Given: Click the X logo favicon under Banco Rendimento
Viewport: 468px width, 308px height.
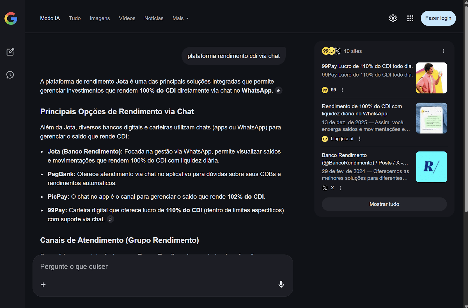Looking at the screenshot, I should click(x=325, y=188).
